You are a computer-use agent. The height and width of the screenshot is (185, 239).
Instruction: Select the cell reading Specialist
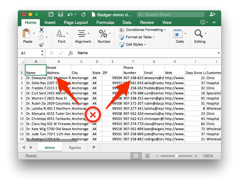coord(213,93)
